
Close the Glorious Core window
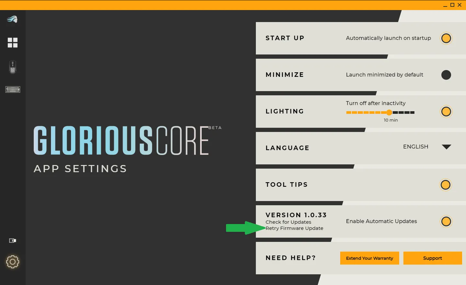[x=460, y=5]
